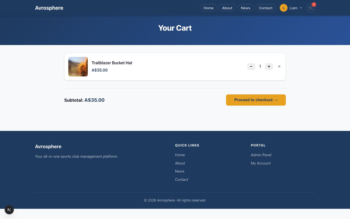Click the Quick Links footer heading

187,145
